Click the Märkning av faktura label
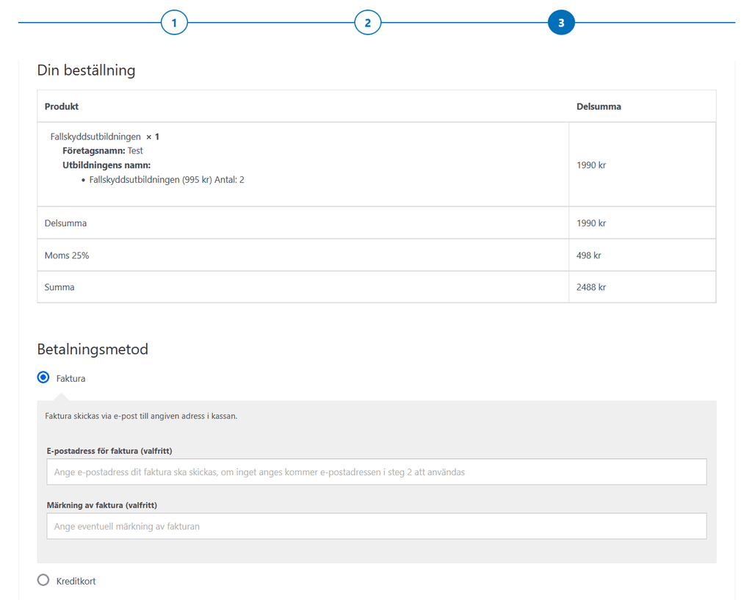The height and width of the screenshot is (600, 752). [x=102, y=505]
